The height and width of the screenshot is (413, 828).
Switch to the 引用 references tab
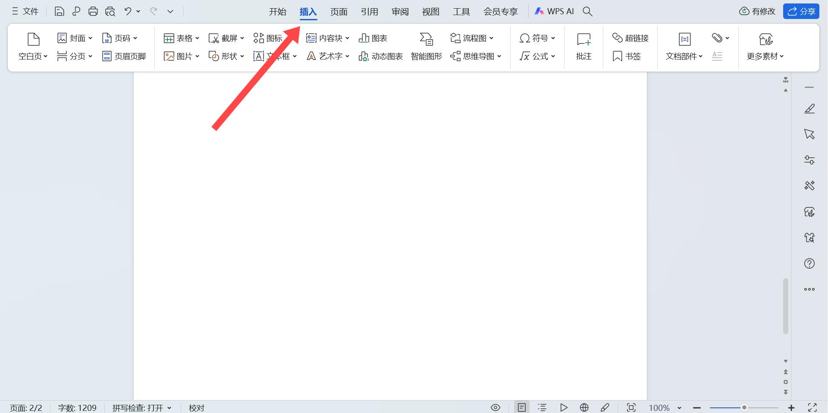coord(370,12)
